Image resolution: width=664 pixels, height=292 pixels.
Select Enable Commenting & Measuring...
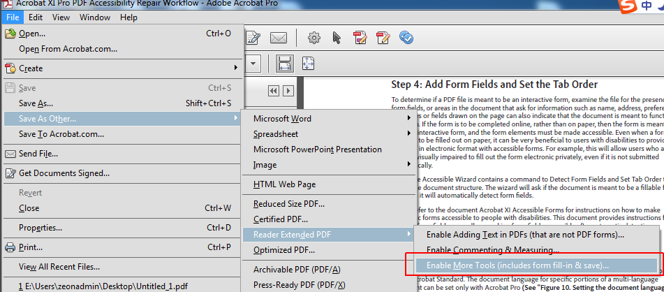(x=536, y=250)
